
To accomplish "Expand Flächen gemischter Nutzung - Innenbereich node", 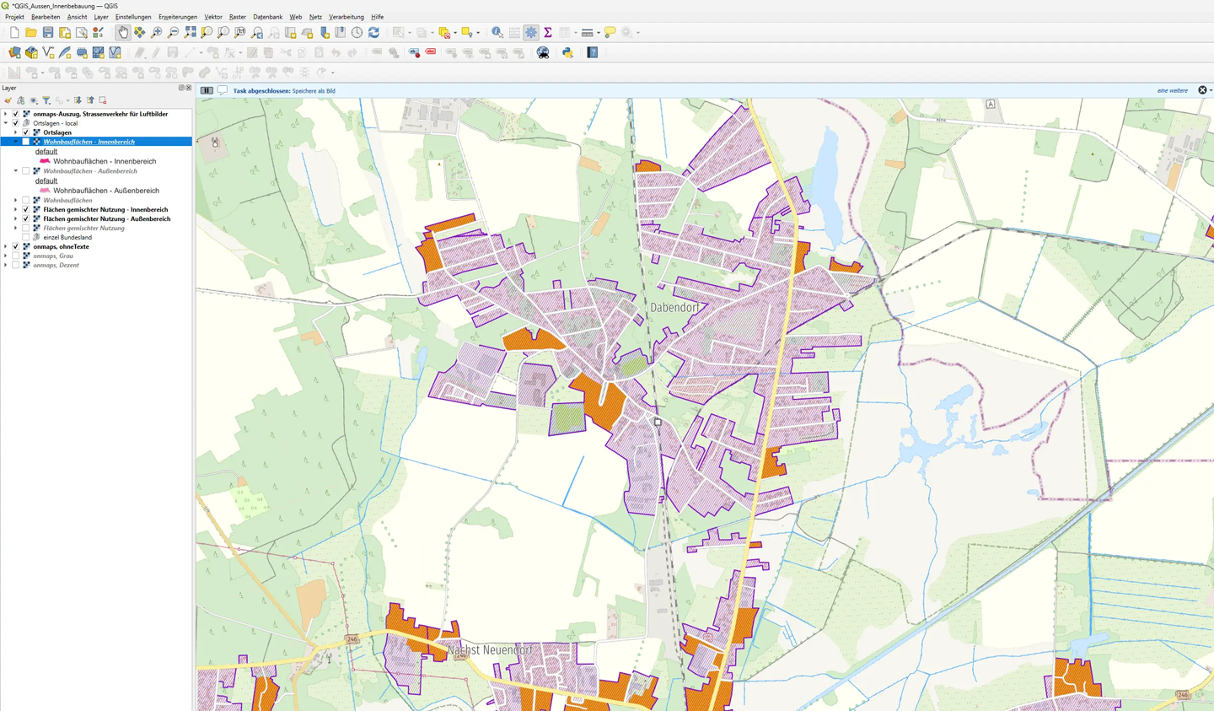I will (x=15, y=209).
